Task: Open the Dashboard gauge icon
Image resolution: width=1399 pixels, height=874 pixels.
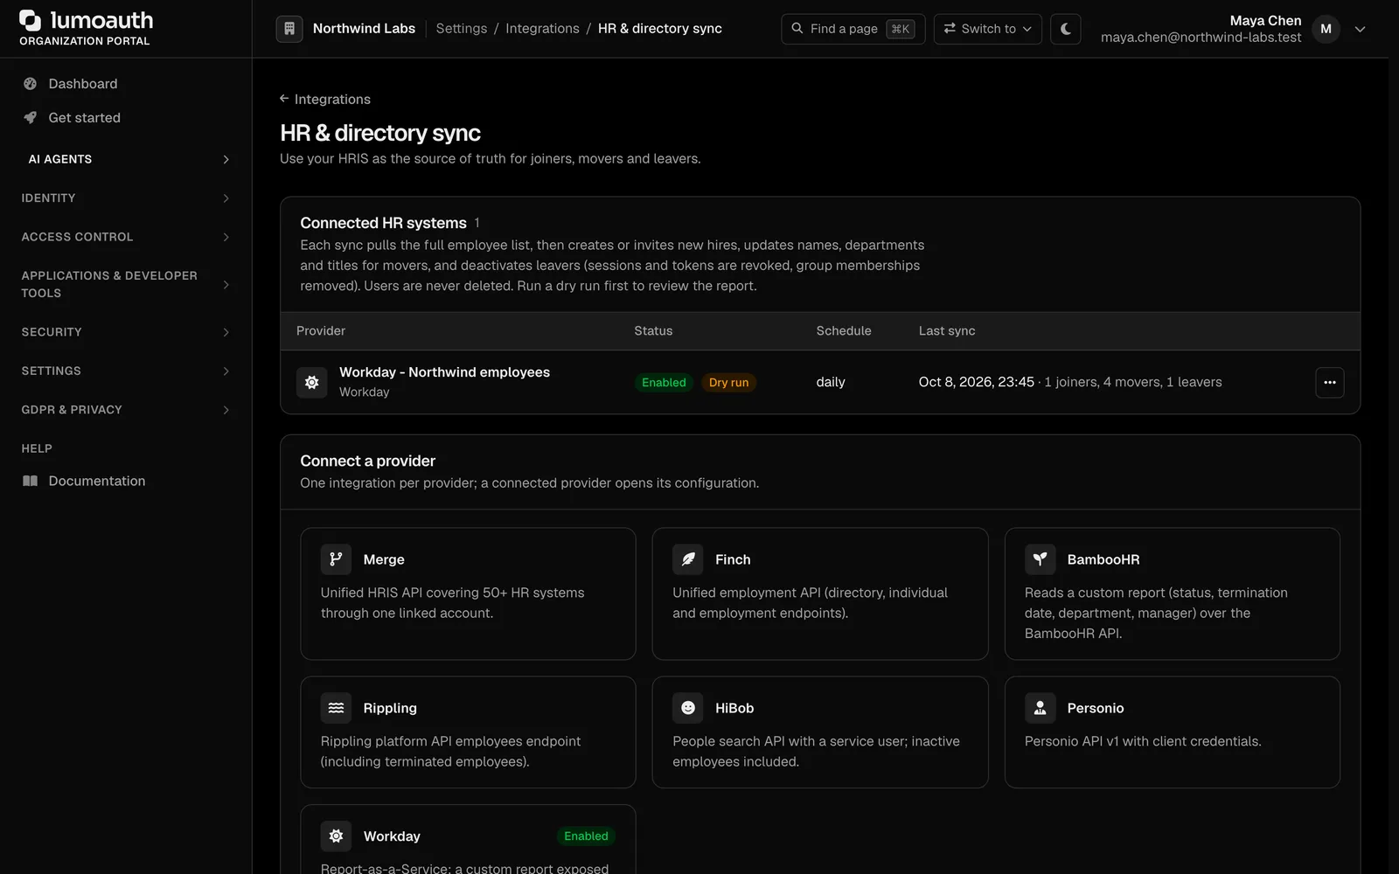Action: (31, 84)
